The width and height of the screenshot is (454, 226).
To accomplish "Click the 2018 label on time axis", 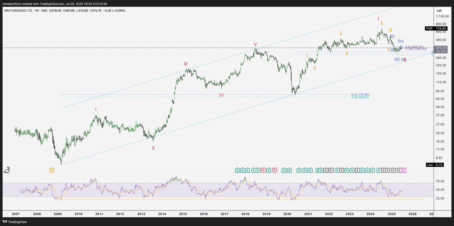I will pyautogui.click(x=245, y=214).
